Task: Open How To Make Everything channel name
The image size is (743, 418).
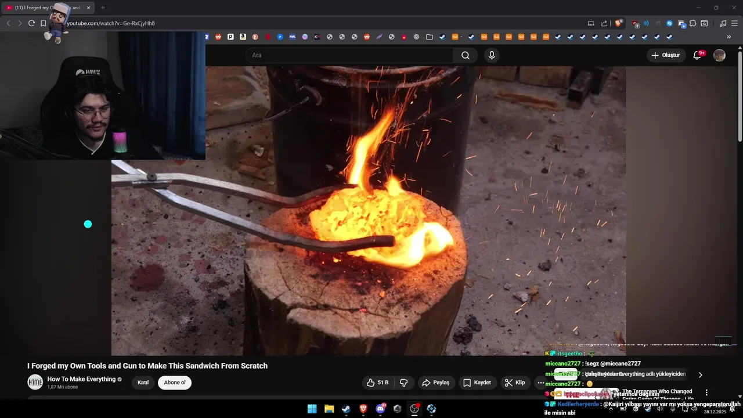Action: click(81, 379)
